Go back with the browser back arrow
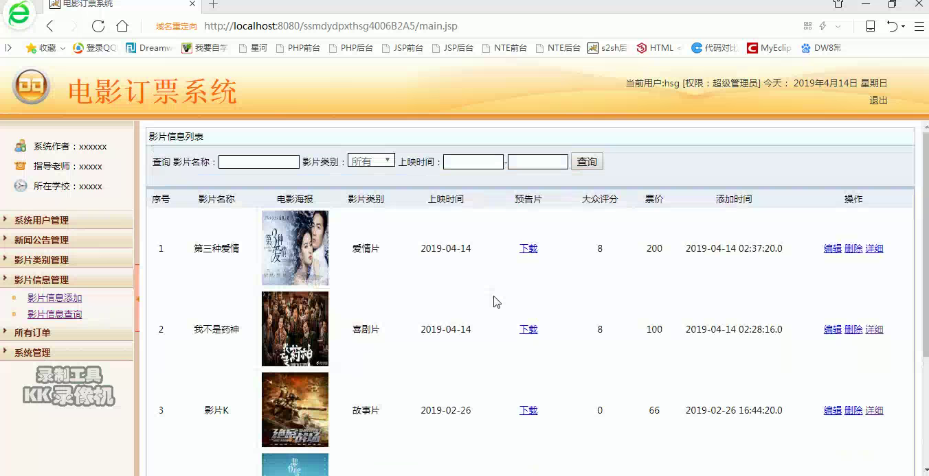The width and height of the screenshot is (929, 476). click(x=49, y=26)
